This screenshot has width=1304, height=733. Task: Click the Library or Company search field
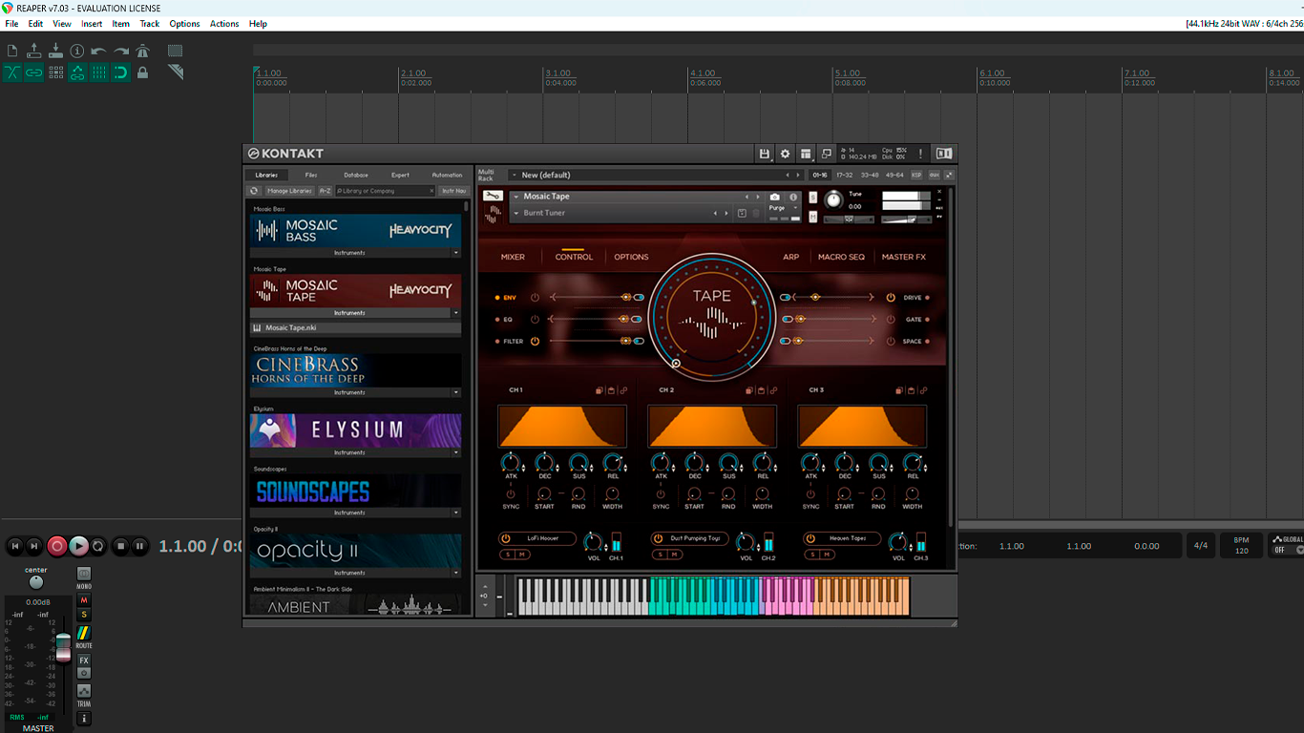pos(386,191)
